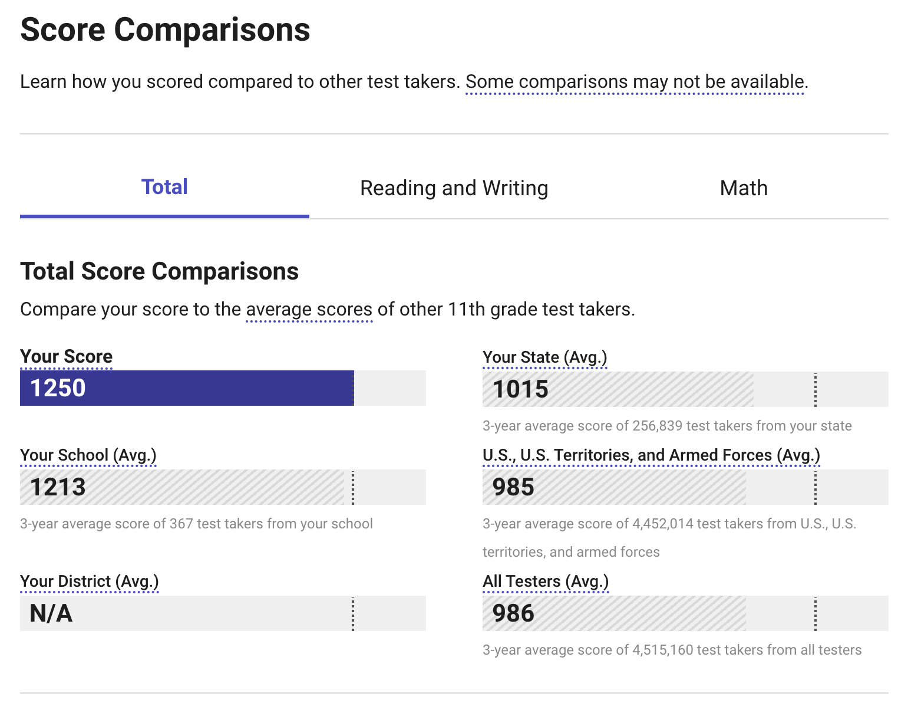This screenshot has width=898, height=703.
Task: Open the Reading and Writing tab
Action: pos(454,188)
